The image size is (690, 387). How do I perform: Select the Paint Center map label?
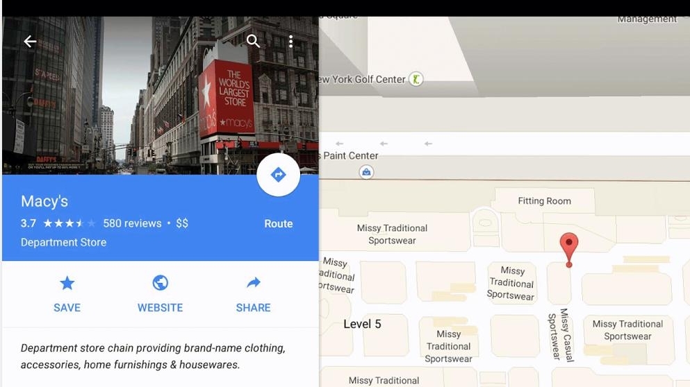point(350,155)
